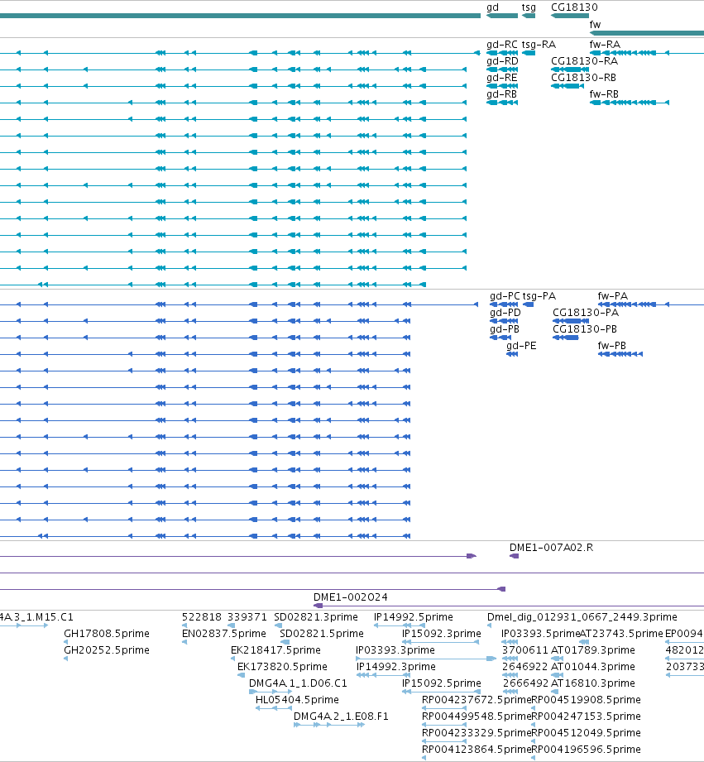704x762 pixels.
Task: Open SD02821.3prime label
Action: (316, 617)
